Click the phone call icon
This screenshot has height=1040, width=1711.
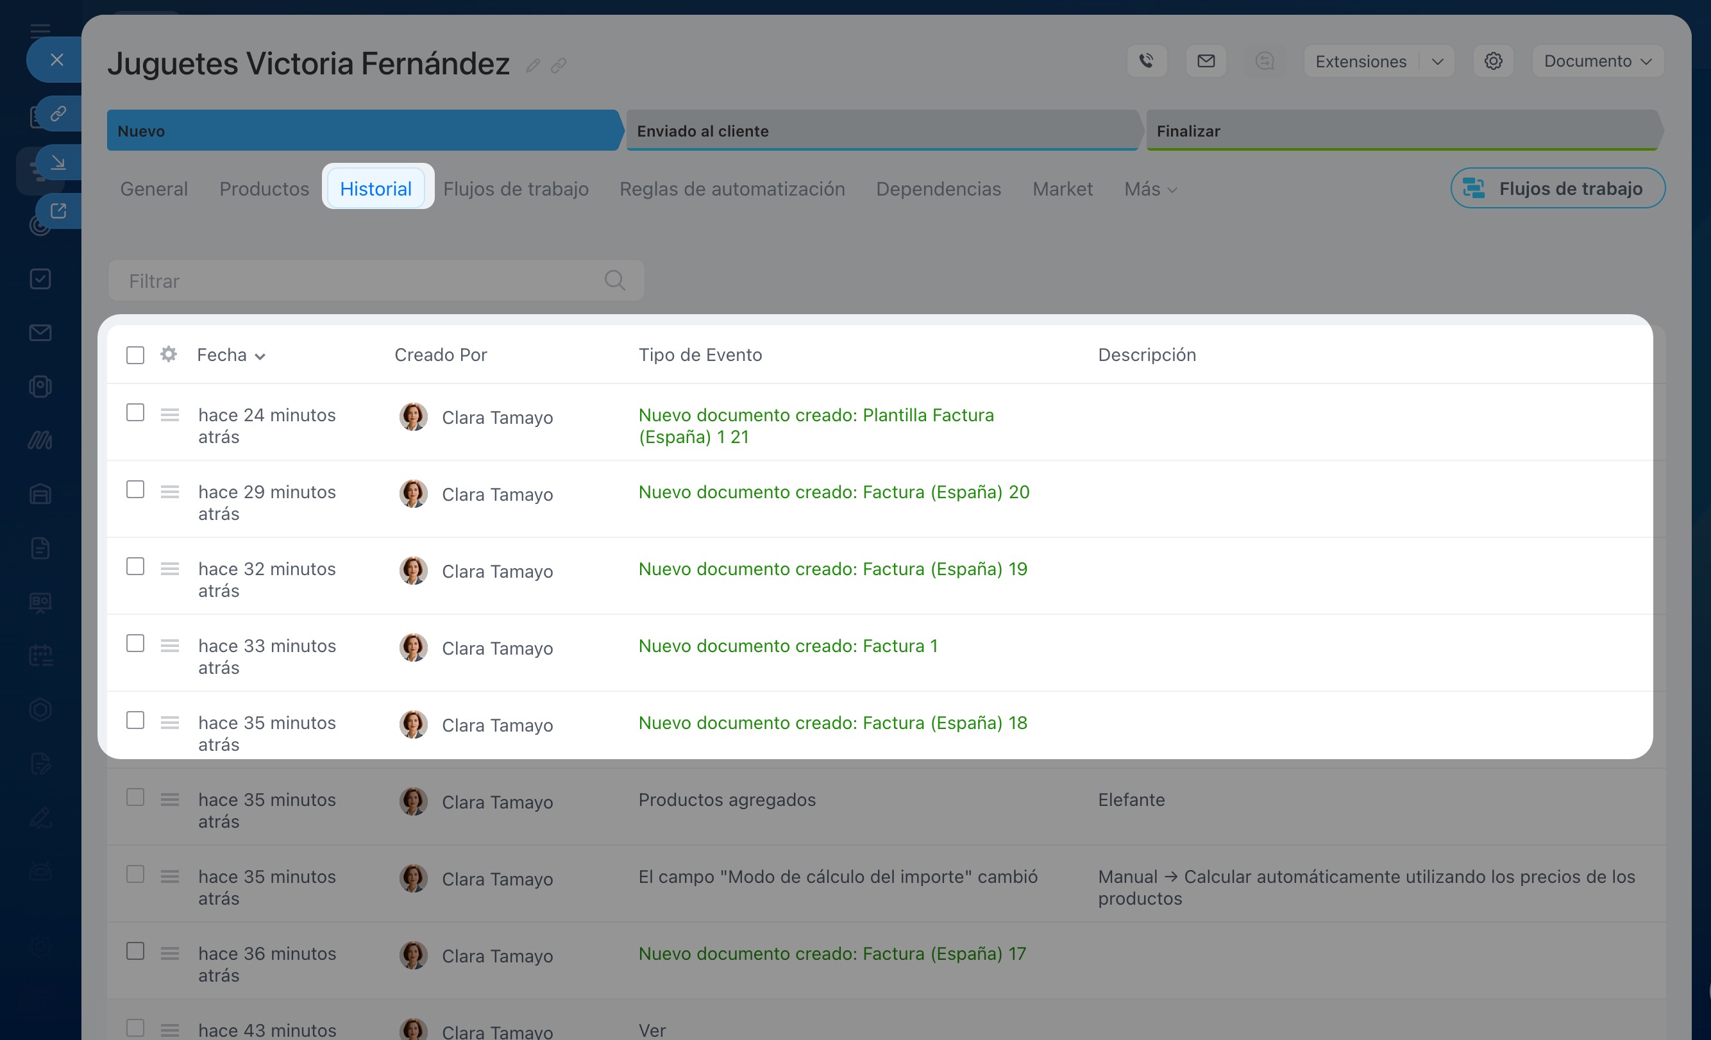point(1147,61)
